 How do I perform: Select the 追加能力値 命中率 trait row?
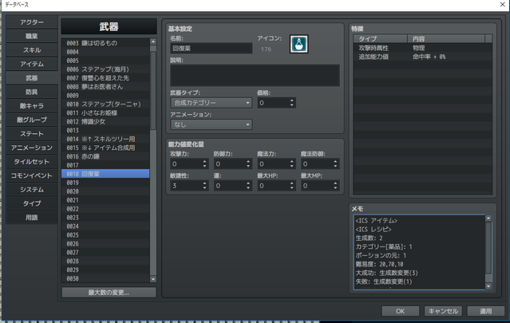[422, 57]
